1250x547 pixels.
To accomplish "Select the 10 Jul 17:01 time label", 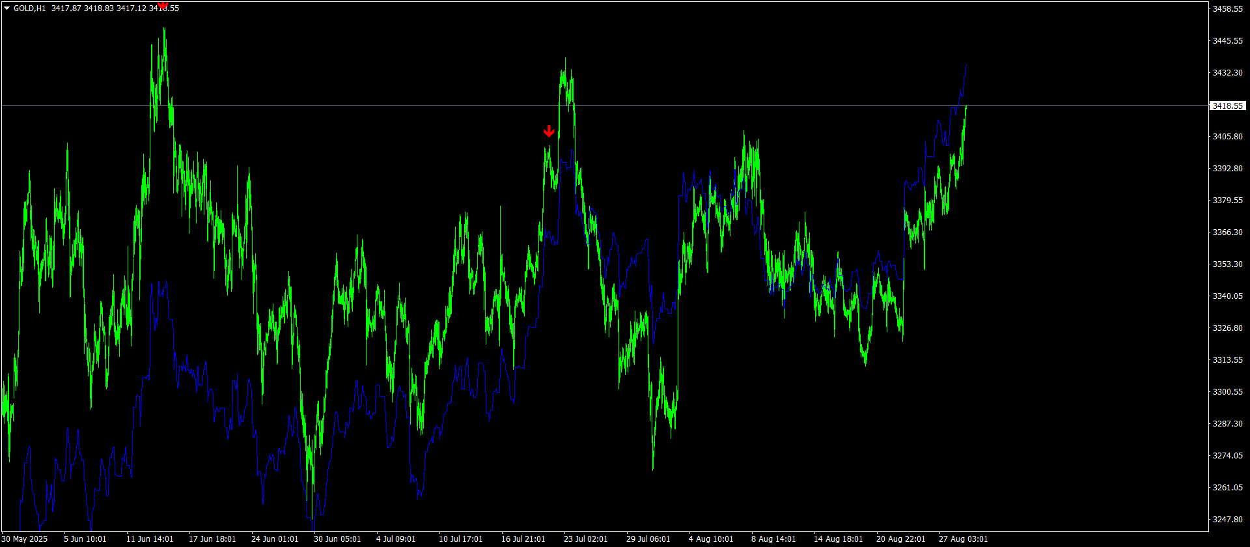I will click(x=461, y=539).
